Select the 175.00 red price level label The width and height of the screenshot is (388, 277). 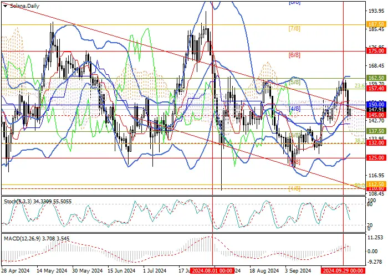pyautogui.click(x=376, y=51)
